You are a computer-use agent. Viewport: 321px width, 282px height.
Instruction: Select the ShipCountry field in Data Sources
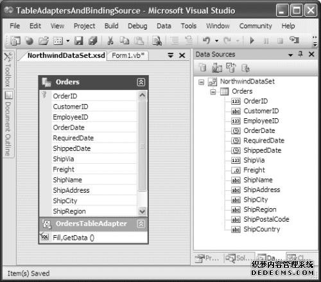point(262,229)
